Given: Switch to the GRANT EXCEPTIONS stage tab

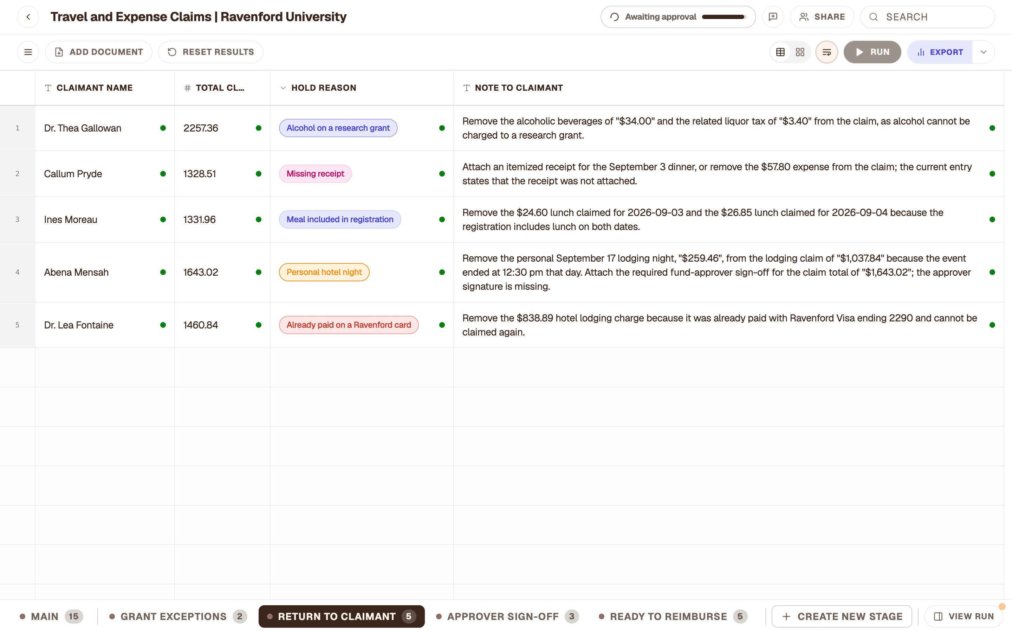Looking at the screenshot, I should point(178,616).
